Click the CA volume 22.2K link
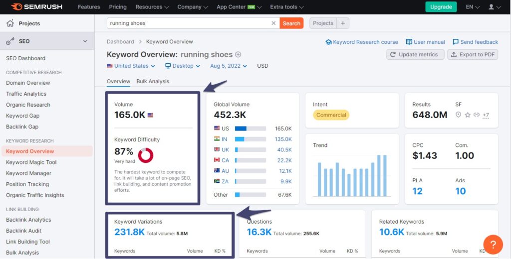 click(284, 160)
